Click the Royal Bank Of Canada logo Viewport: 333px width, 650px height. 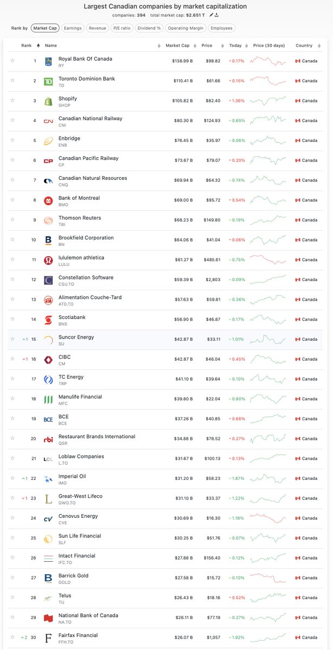pyautogui.click(x=48, y=61)
